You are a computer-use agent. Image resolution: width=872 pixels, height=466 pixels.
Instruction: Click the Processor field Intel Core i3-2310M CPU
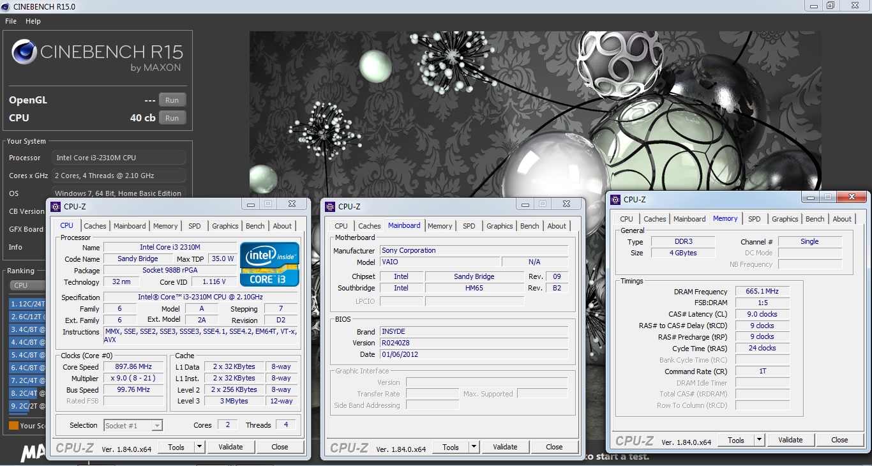tap(119, 158)
